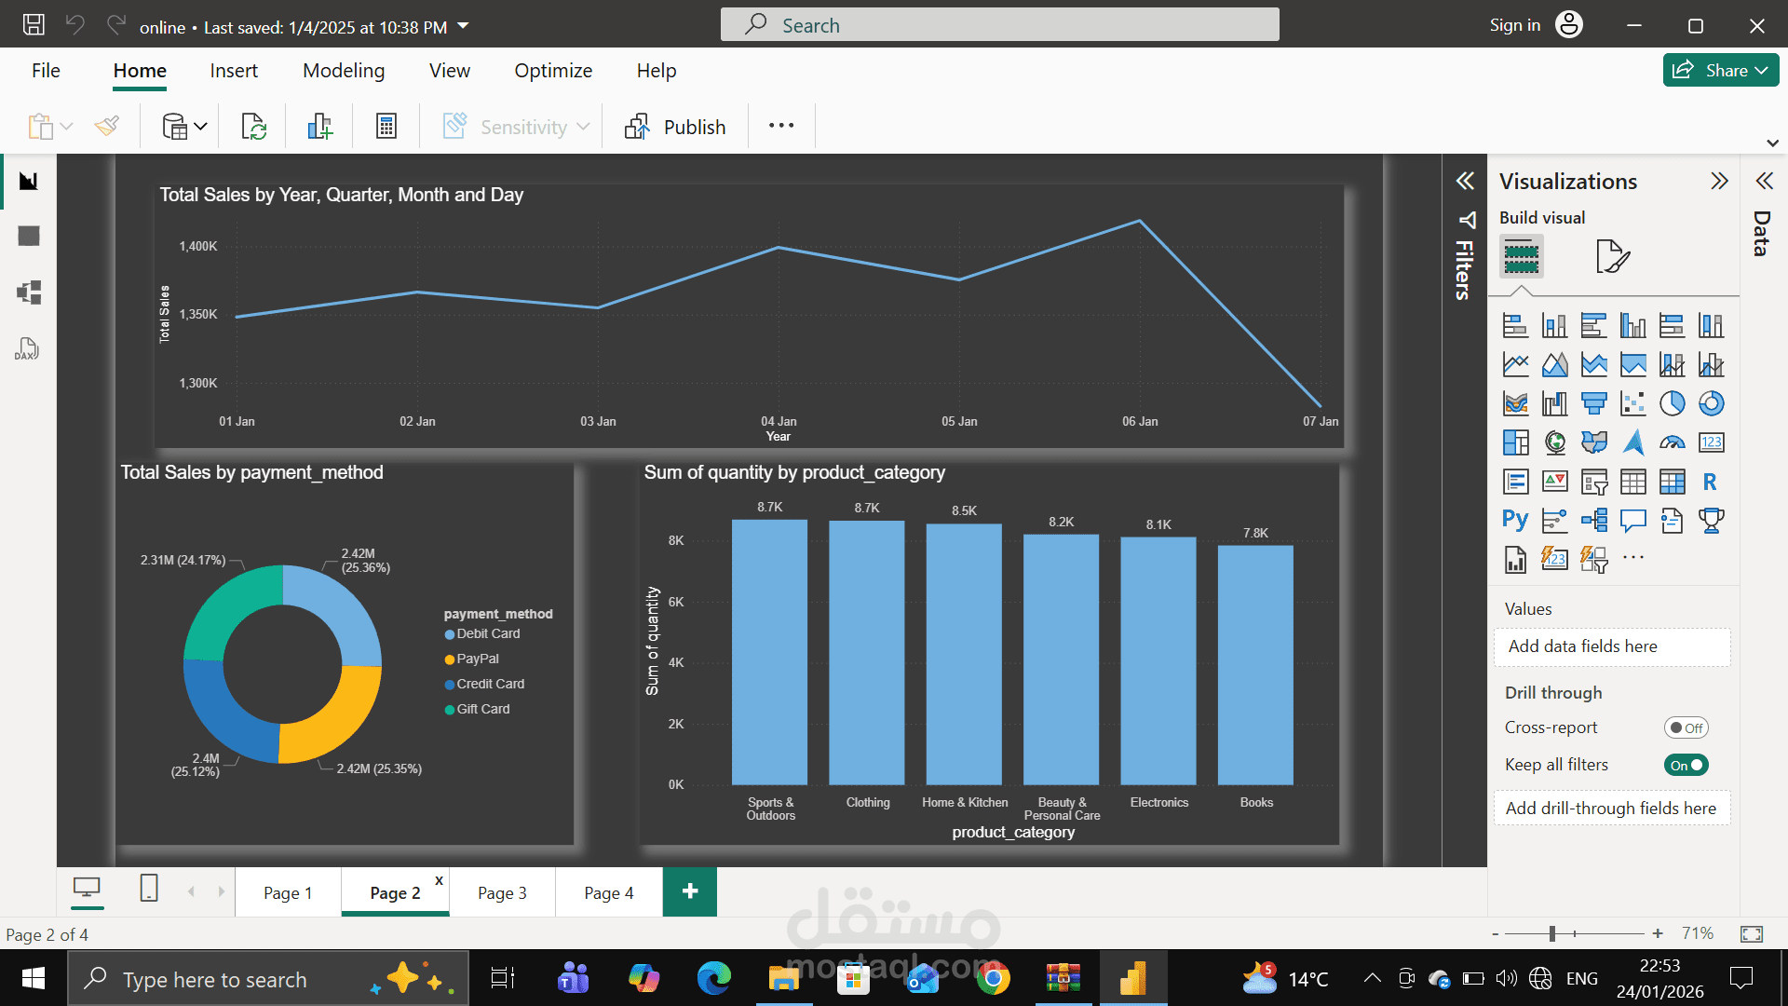Screen dimensions: 1788x1006
Task: Turn off Keep all filters toggle
Action: (x=1686, y=765)
